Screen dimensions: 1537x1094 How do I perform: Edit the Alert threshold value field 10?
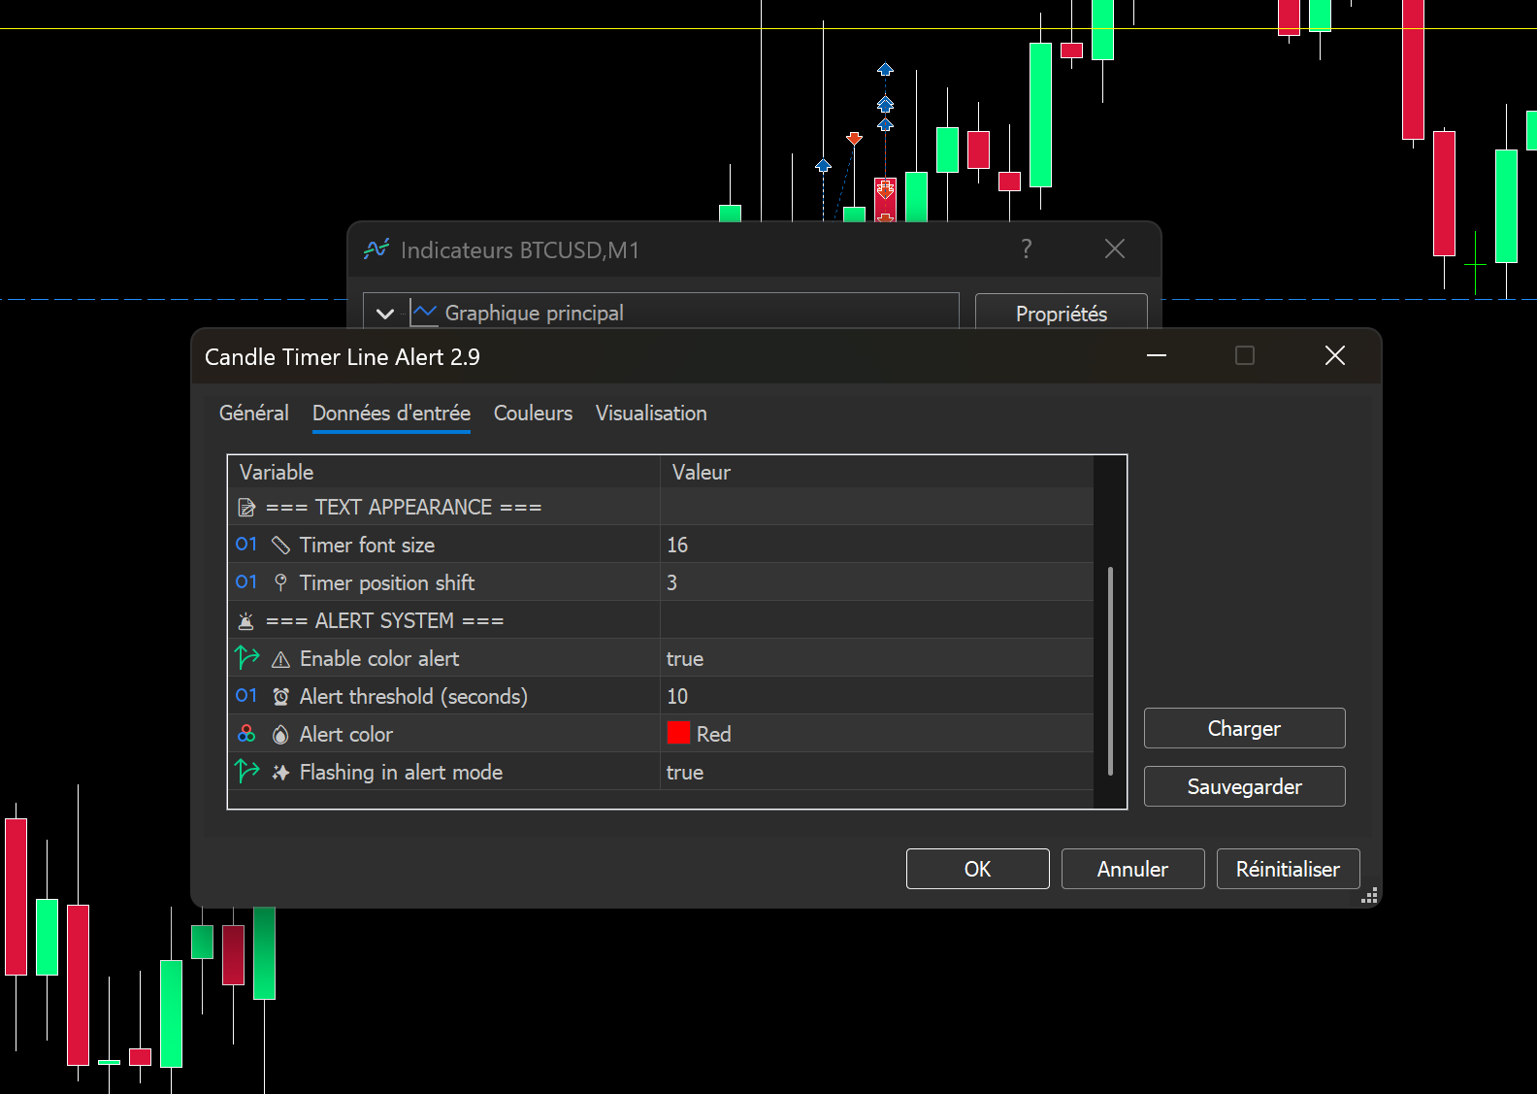pyautogui.click(x=873, y=697)
